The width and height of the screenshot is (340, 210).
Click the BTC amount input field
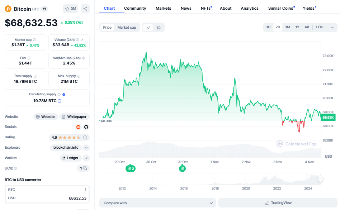(x=47, y=190)
